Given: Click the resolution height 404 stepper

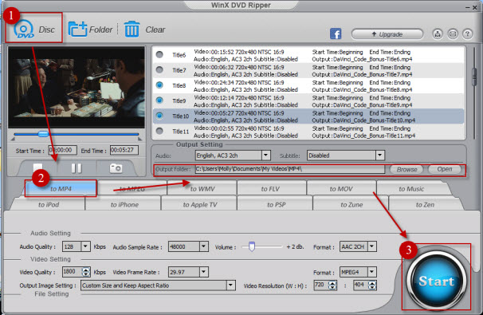Looking at the screenshot, I should coord(372,285).
